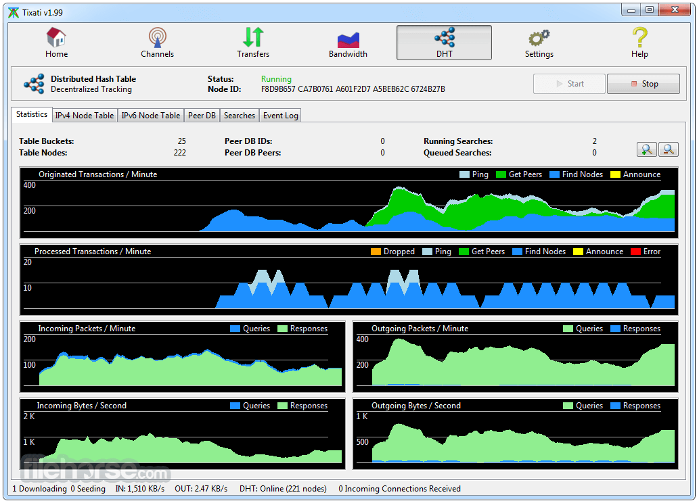Close the Tixati window
The height and width of the screenshot is (503, 699).
click(675, 10)
